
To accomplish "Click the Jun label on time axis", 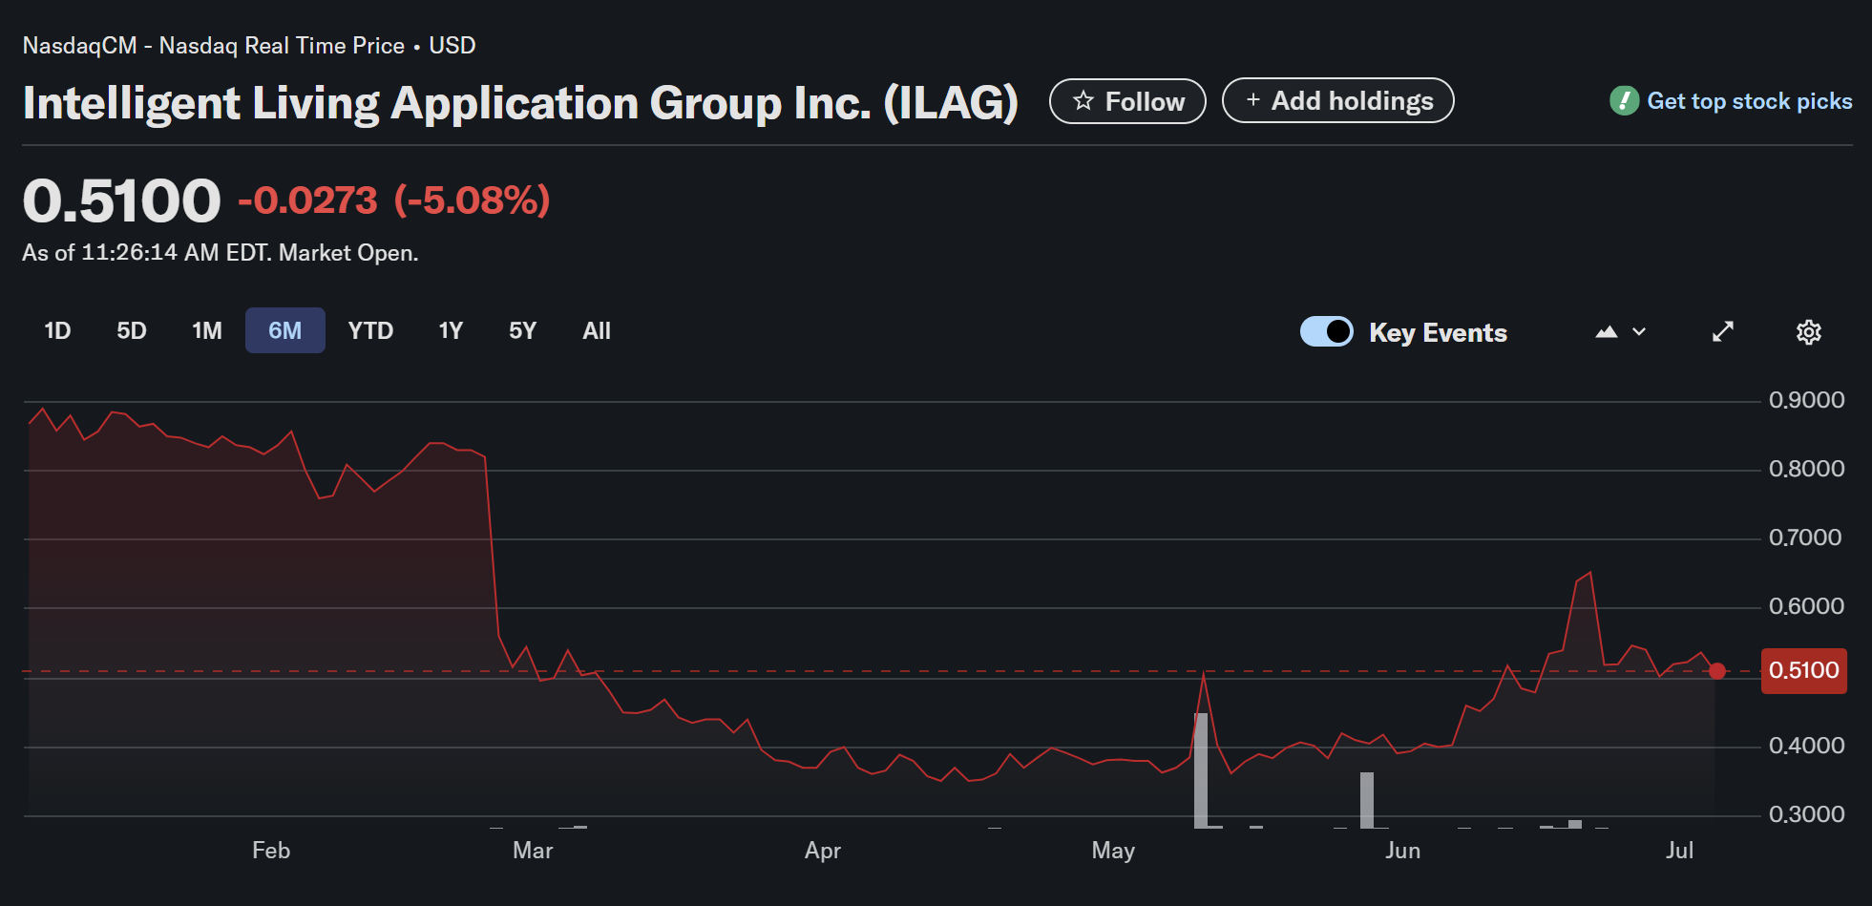I will tap(1402, 850).
